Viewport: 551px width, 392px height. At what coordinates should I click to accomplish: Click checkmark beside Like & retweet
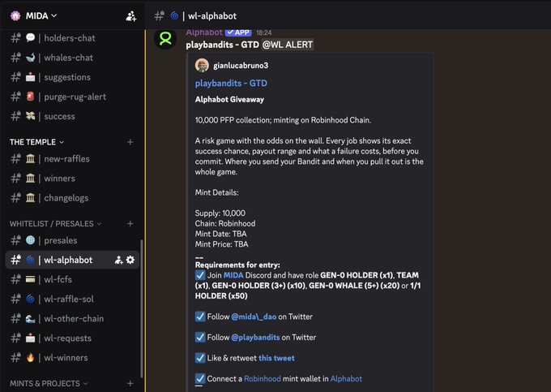click(x=200, y=358)
